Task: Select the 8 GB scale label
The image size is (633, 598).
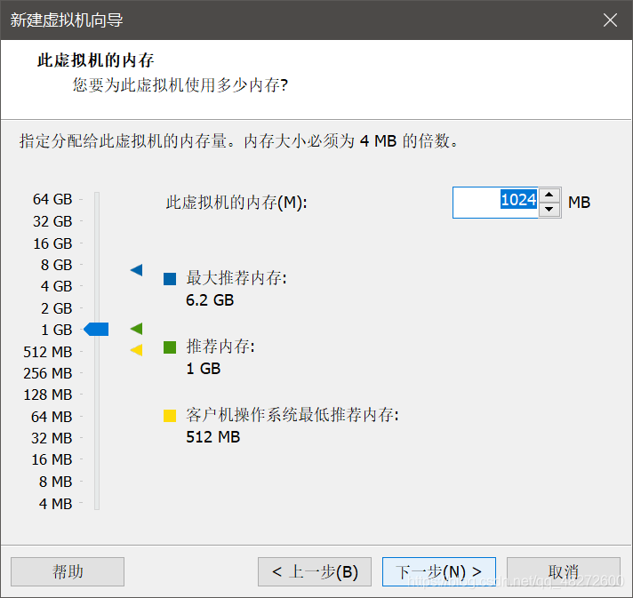Action: 57,265
